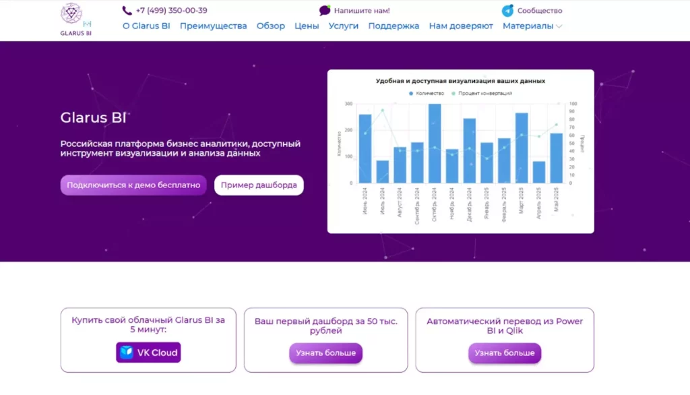Image resolution: width=690 pixels, height=395 pixels.
Task: Open the Цены menu item
Action: 307,26
